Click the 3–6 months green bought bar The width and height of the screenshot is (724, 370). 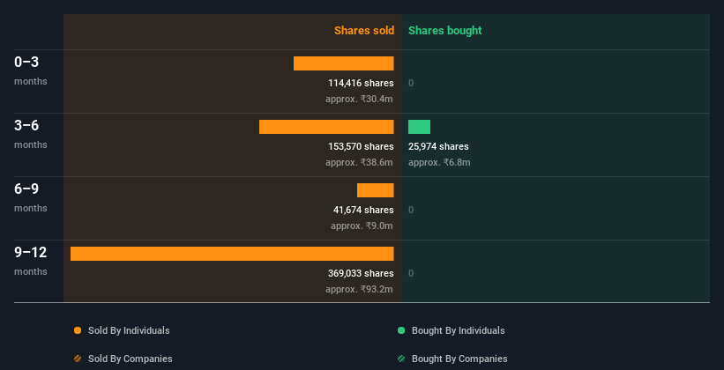pyautogui.click(x=419, y=127)
